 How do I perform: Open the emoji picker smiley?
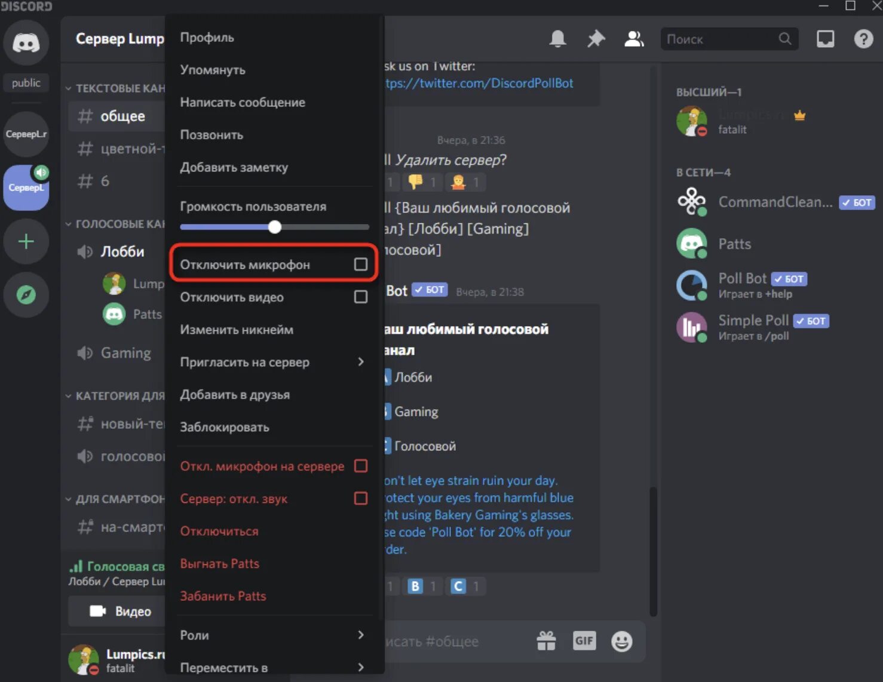622,641
